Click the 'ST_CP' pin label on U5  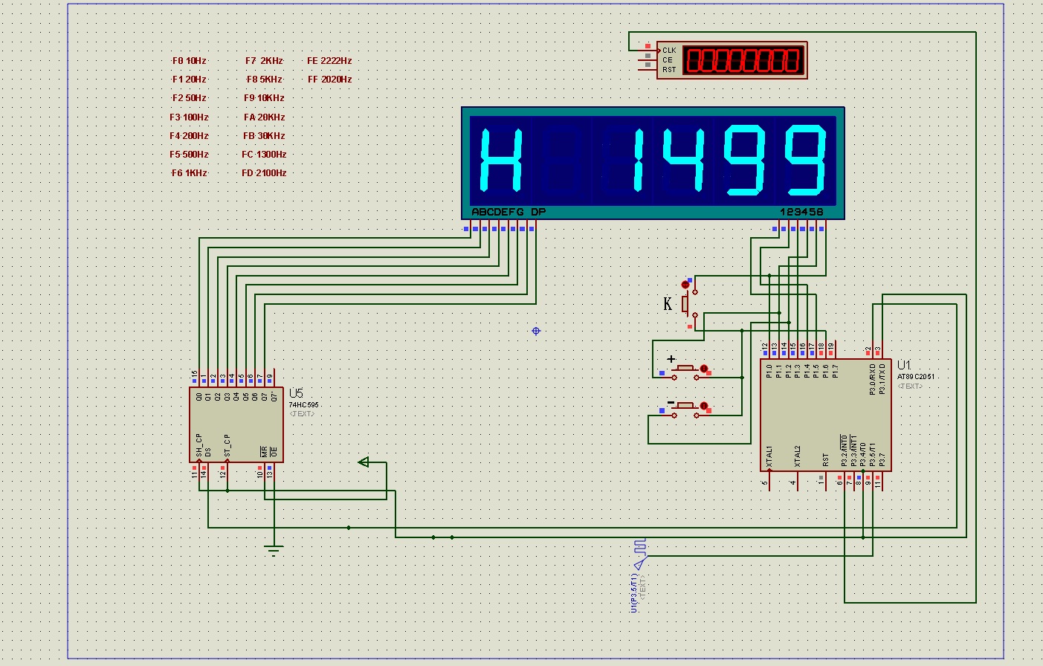point(227,446)
